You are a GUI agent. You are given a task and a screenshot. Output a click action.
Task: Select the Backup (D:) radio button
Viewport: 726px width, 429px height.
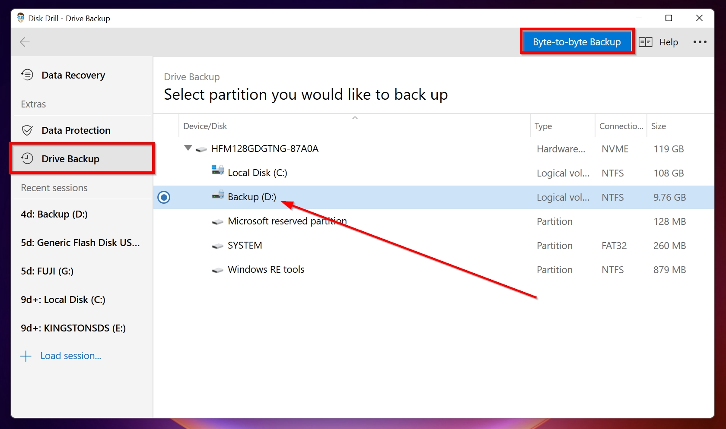pyautogui.click(x=164, y=197)
